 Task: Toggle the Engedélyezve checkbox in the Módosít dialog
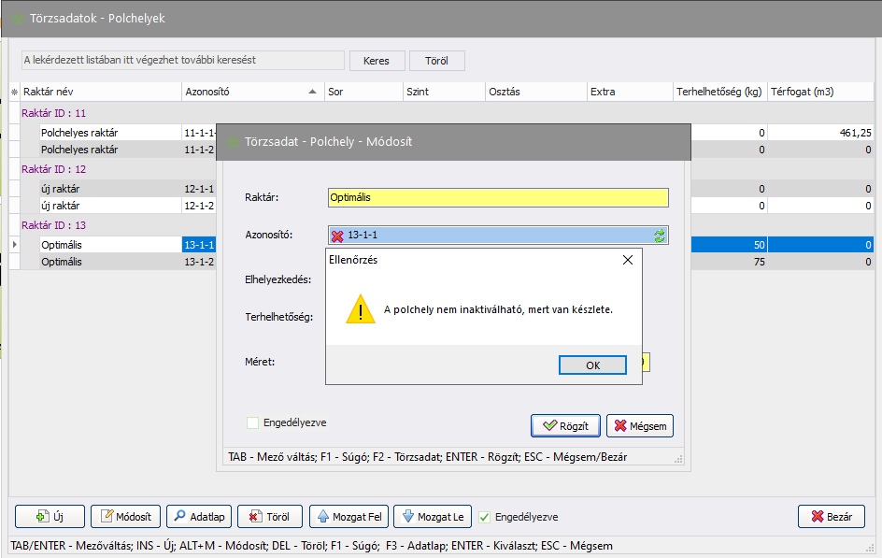[x=252, y=422]
